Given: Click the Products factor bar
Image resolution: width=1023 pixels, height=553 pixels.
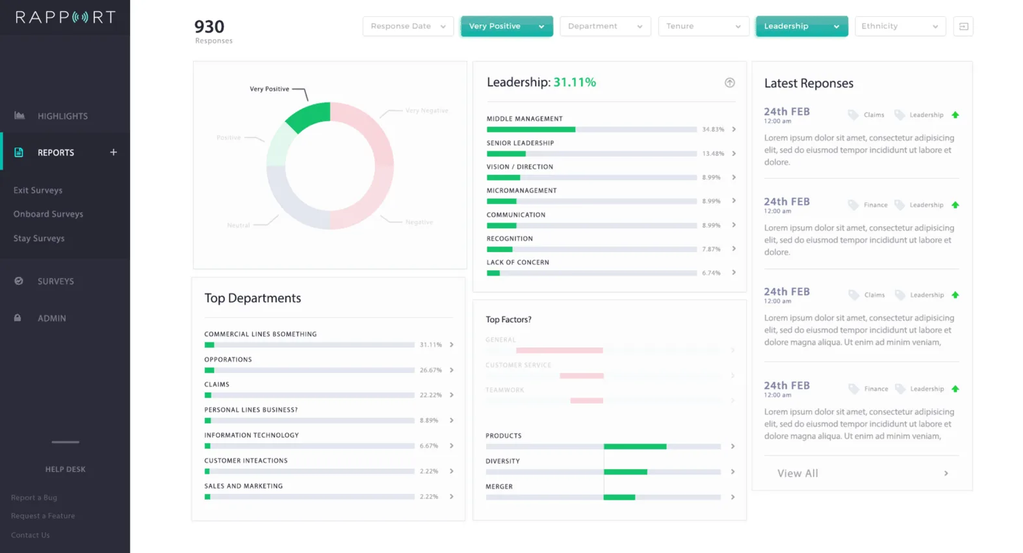Looking at the screenshot, I should pos(635,446).
